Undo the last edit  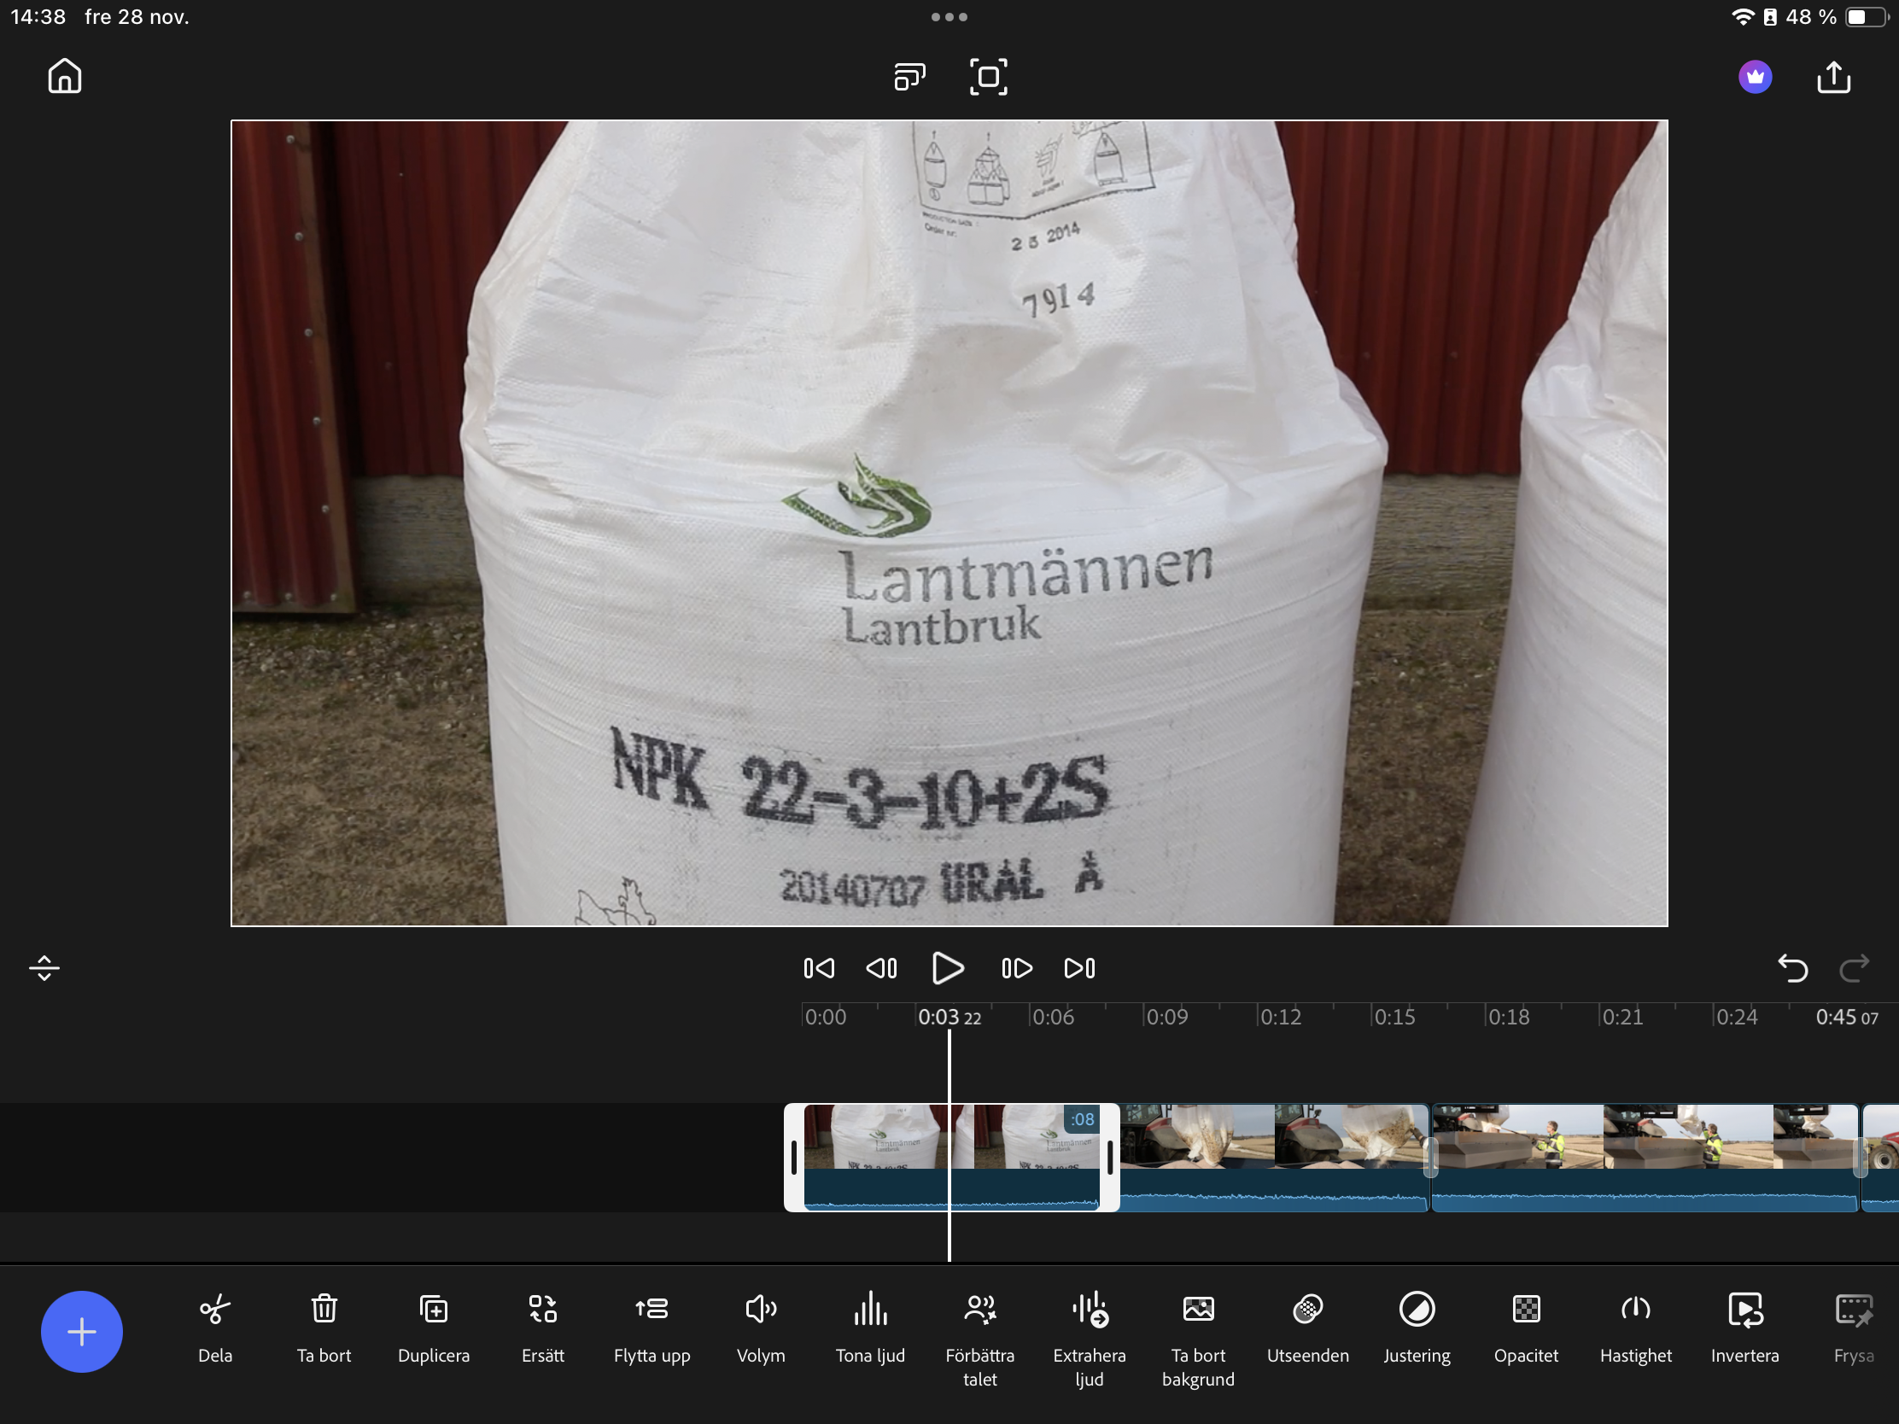1792,968
